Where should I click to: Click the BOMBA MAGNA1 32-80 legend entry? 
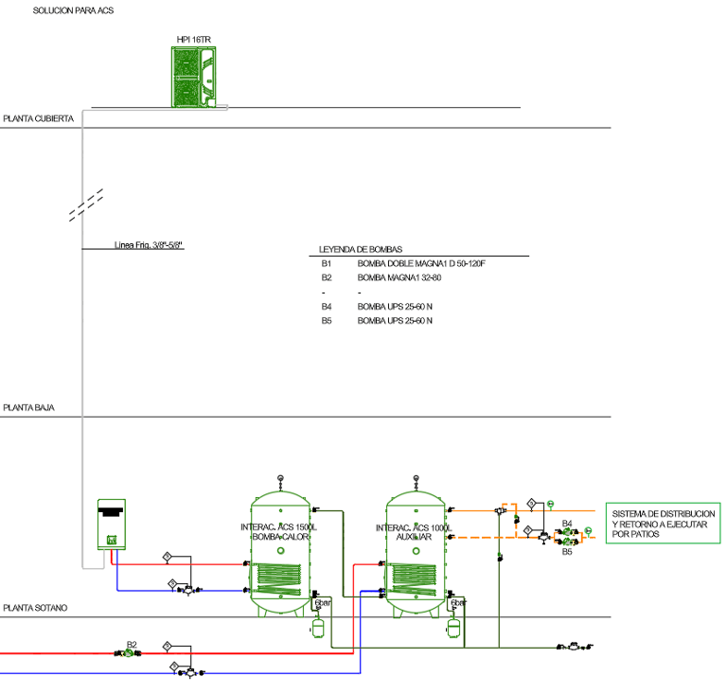coord(399,277)
